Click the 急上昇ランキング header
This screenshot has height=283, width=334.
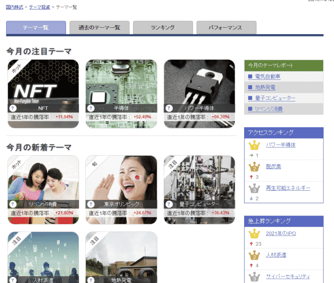pos(284,221)
